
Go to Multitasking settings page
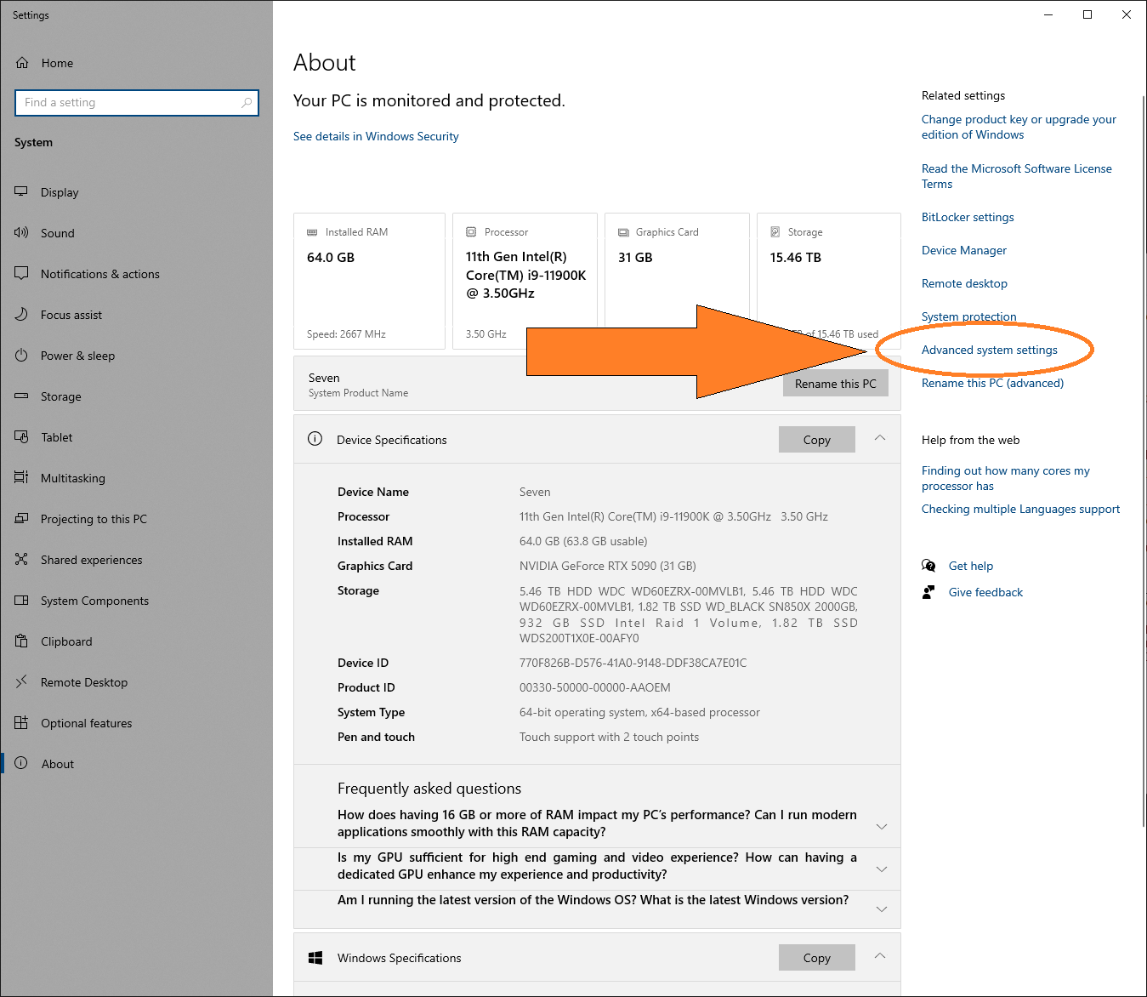[x=73, y=478]
